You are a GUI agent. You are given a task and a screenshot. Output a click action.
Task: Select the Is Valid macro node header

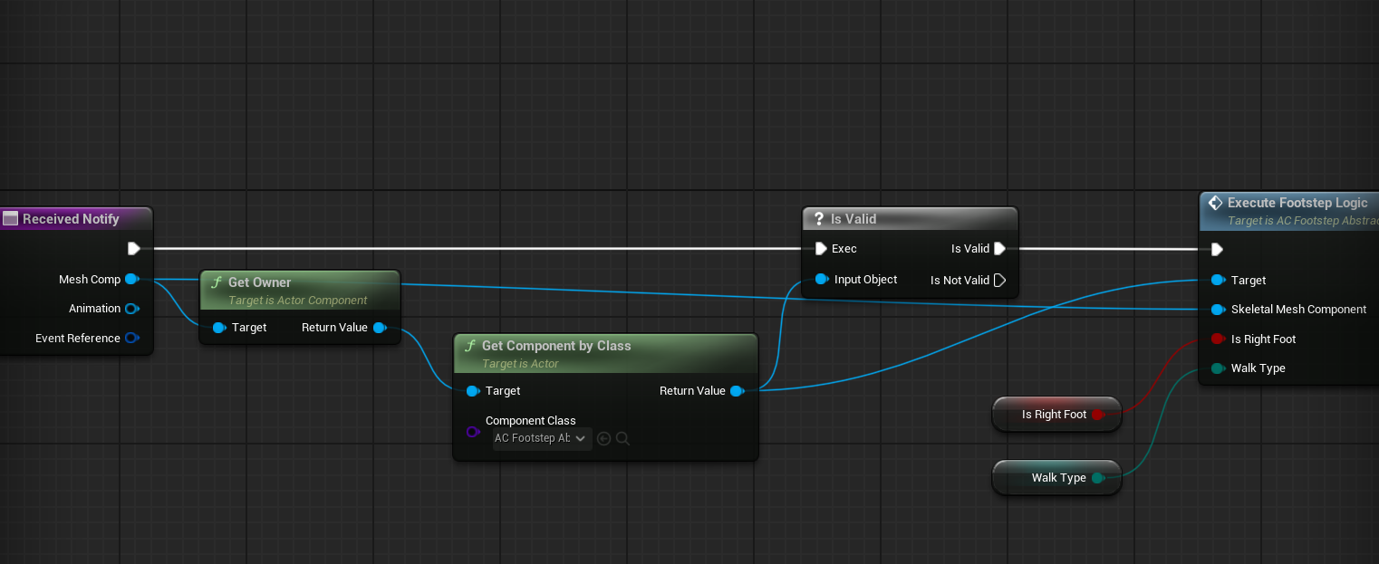[911, 219]
